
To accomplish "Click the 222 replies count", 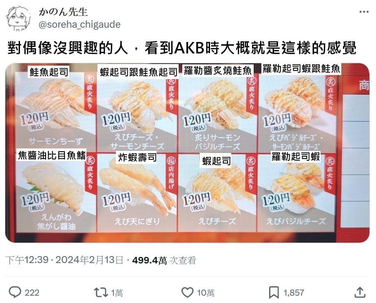I will 32,293.
